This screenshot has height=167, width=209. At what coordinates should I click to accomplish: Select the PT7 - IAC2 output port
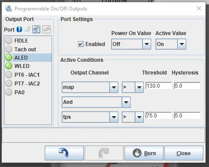pos(28,84)
